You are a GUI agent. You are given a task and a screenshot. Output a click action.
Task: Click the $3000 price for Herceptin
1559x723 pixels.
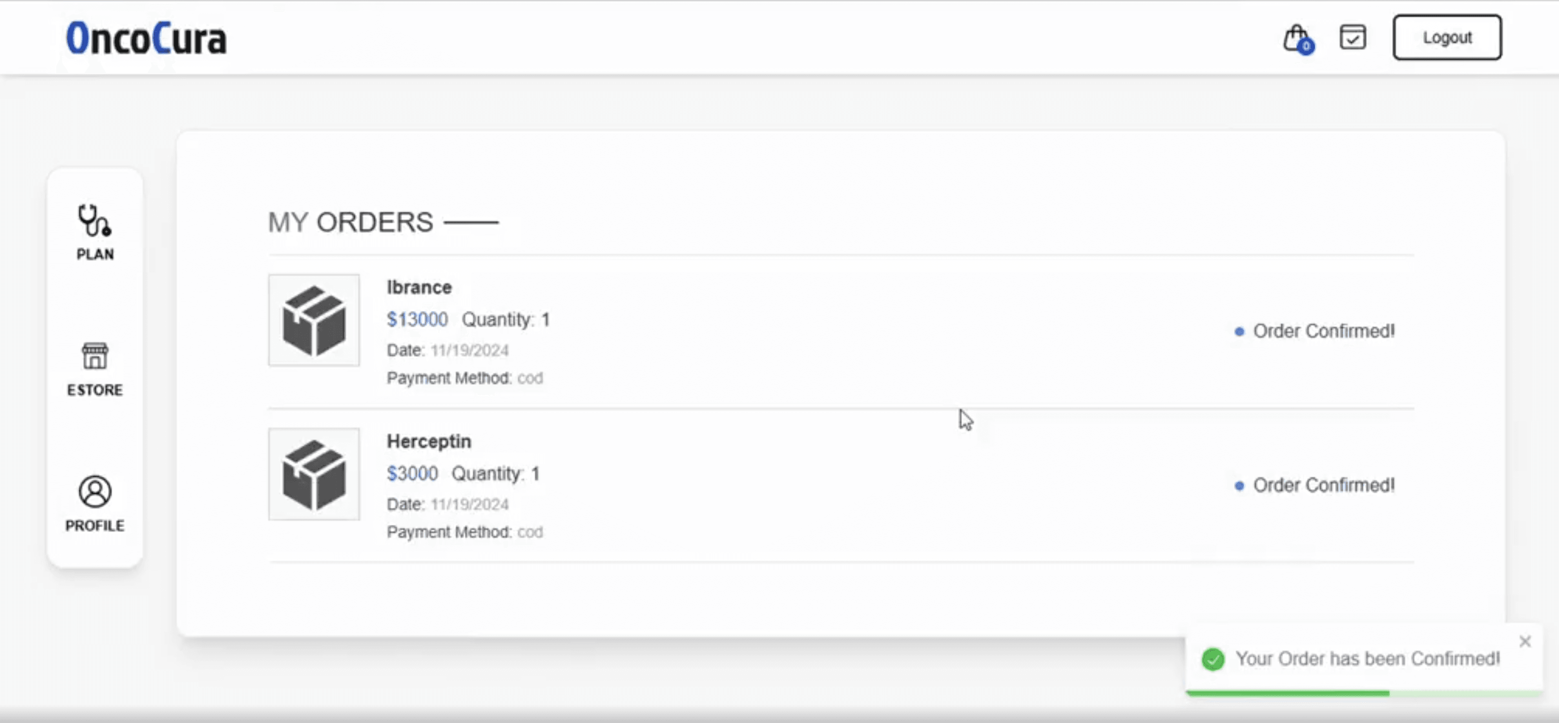[x=412, y=473]
